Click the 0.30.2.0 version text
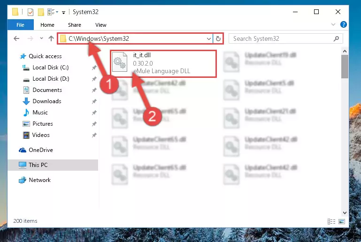Image resolution: width=361 pixels, height=242 pixels. click(x=143, y=63)
